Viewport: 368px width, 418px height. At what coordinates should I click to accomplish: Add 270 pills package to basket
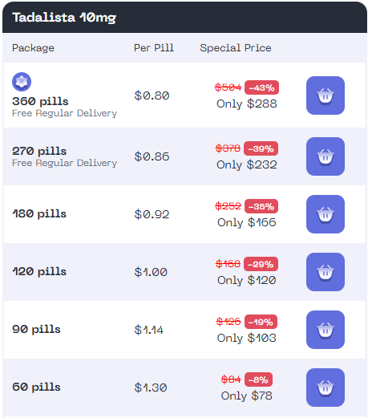pyautogui.click(x=326, y=156)
